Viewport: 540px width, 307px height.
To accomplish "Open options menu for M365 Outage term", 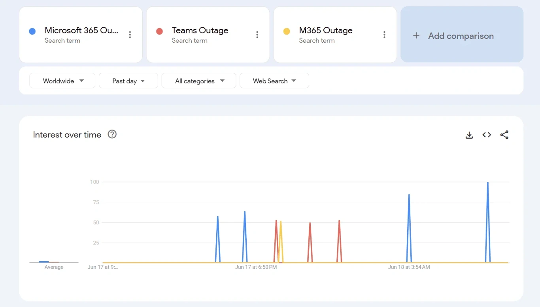I will coord(384,35).
